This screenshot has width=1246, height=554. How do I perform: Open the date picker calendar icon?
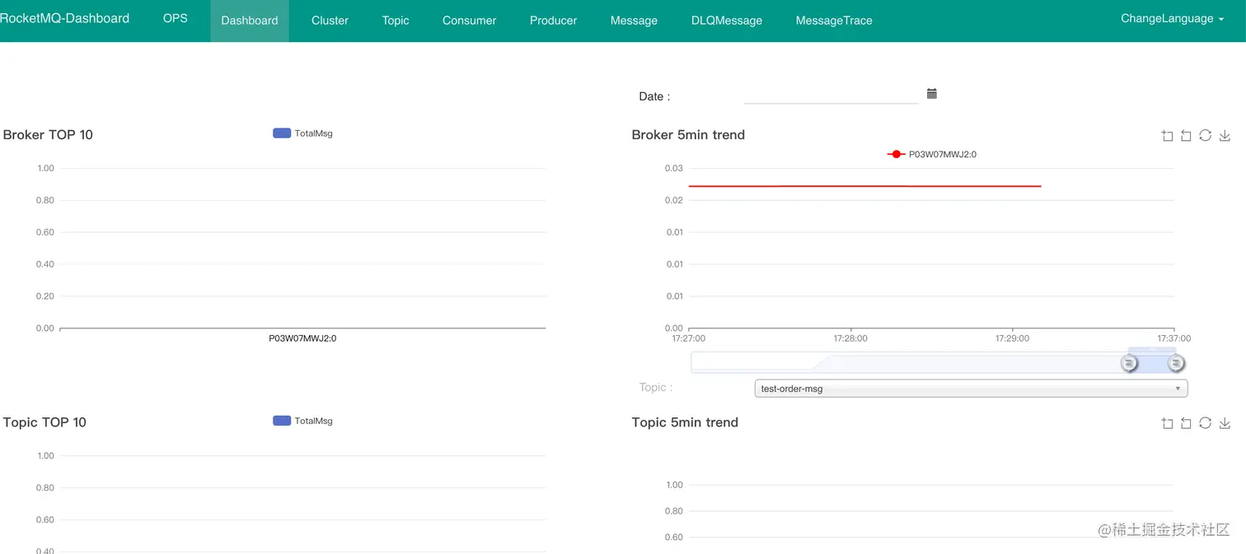pos(932,94)
